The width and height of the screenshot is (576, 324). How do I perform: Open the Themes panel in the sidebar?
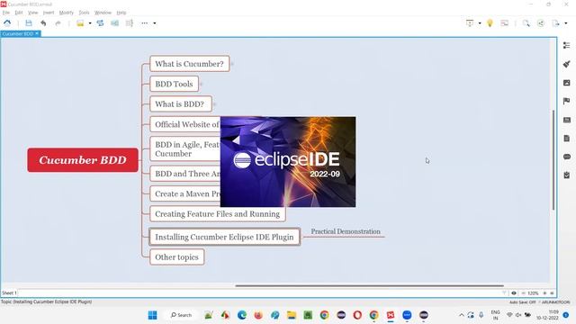coord(567,120)
